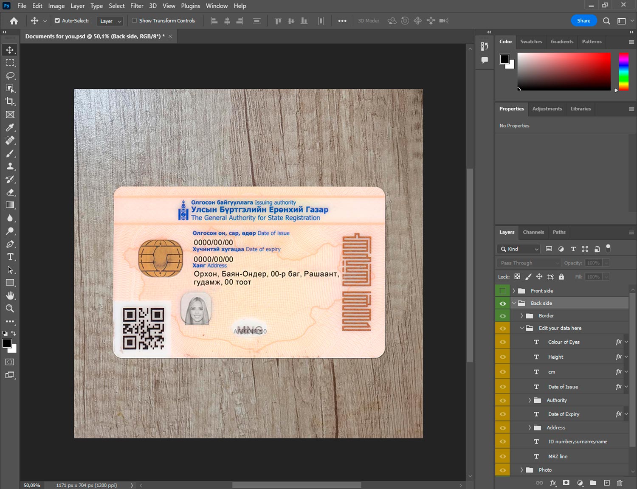Select the MRZ line text layer
This screenshot has height=489, width=637.
coord(558,456)
